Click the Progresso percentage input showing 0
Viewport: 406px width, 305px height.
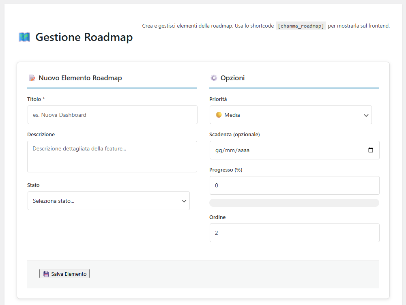tap(294, 185)
